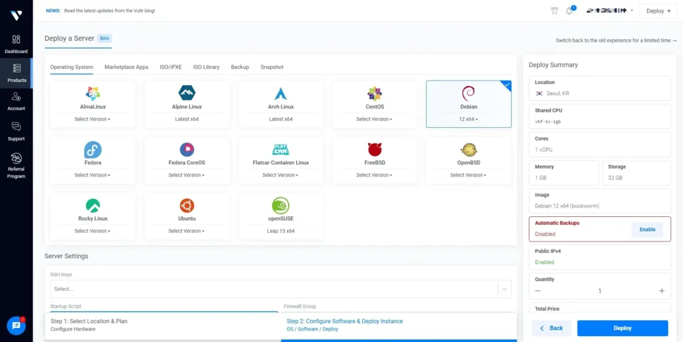The width and height of the screenshot is (683, 342).
Task: Select the Alpine Linux logo icon
Action: pyautogui.click(x=187, y=93)
